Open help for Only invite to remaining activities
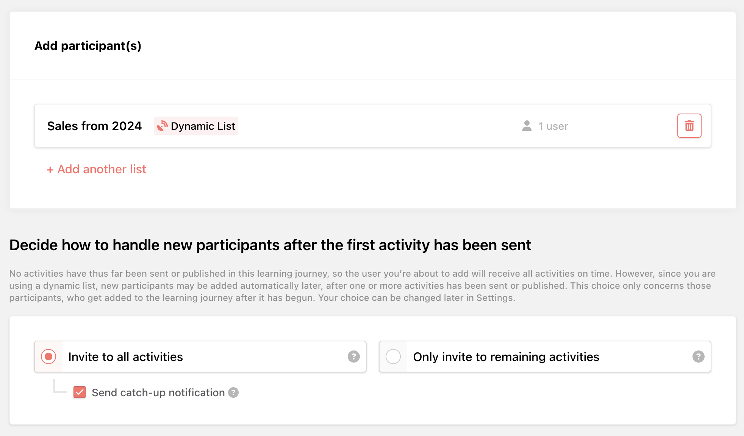 pyautogui.click(x=698, y=357)
